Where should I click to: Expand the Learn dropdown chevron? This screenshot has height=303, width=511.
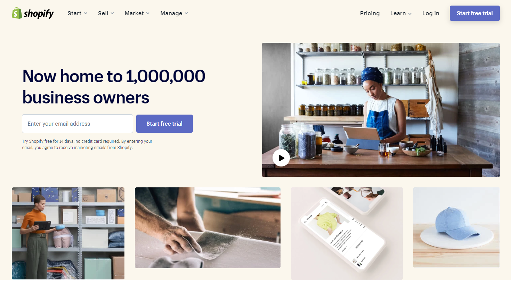pos(410,14)
